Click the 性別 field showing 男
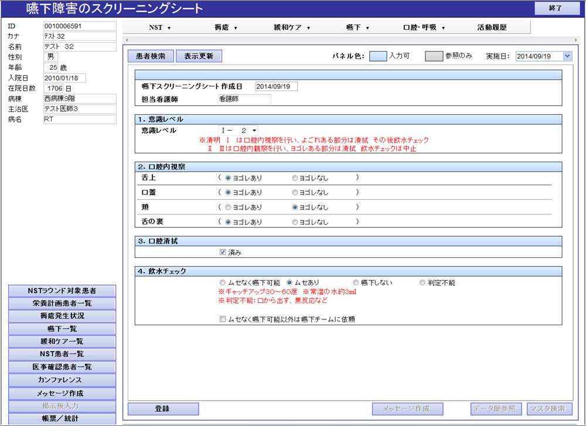This screenshot has width=586, height=426. coord(51,57)
